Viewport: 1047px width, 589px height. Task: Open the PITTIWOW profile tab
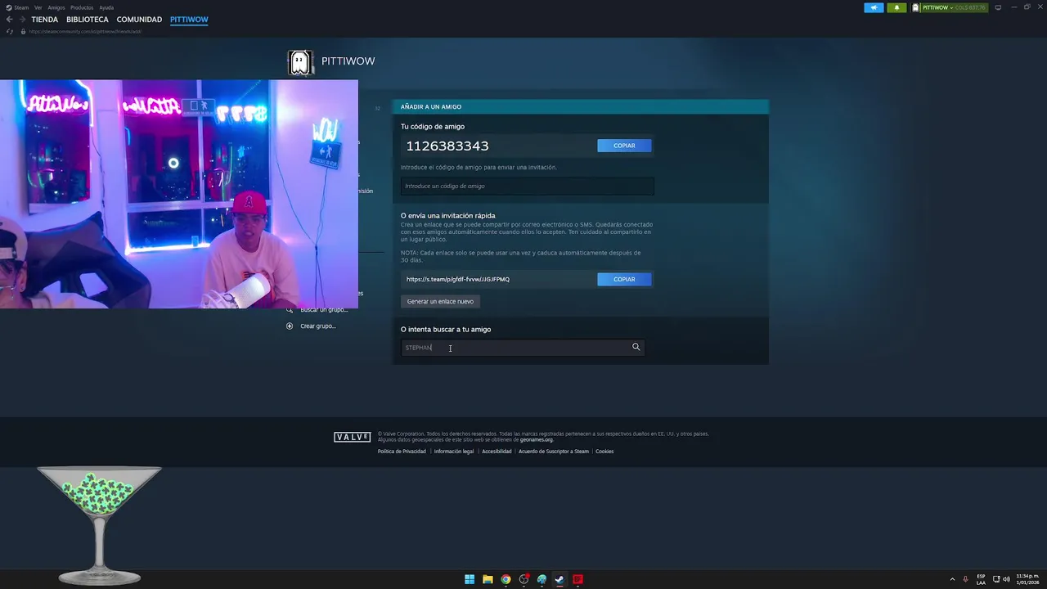pyautogui.click(x=189, y=20)
